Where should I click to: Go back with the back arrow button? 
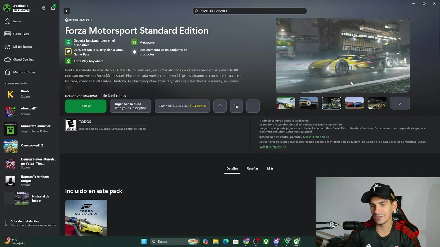(x=67, y=11)
